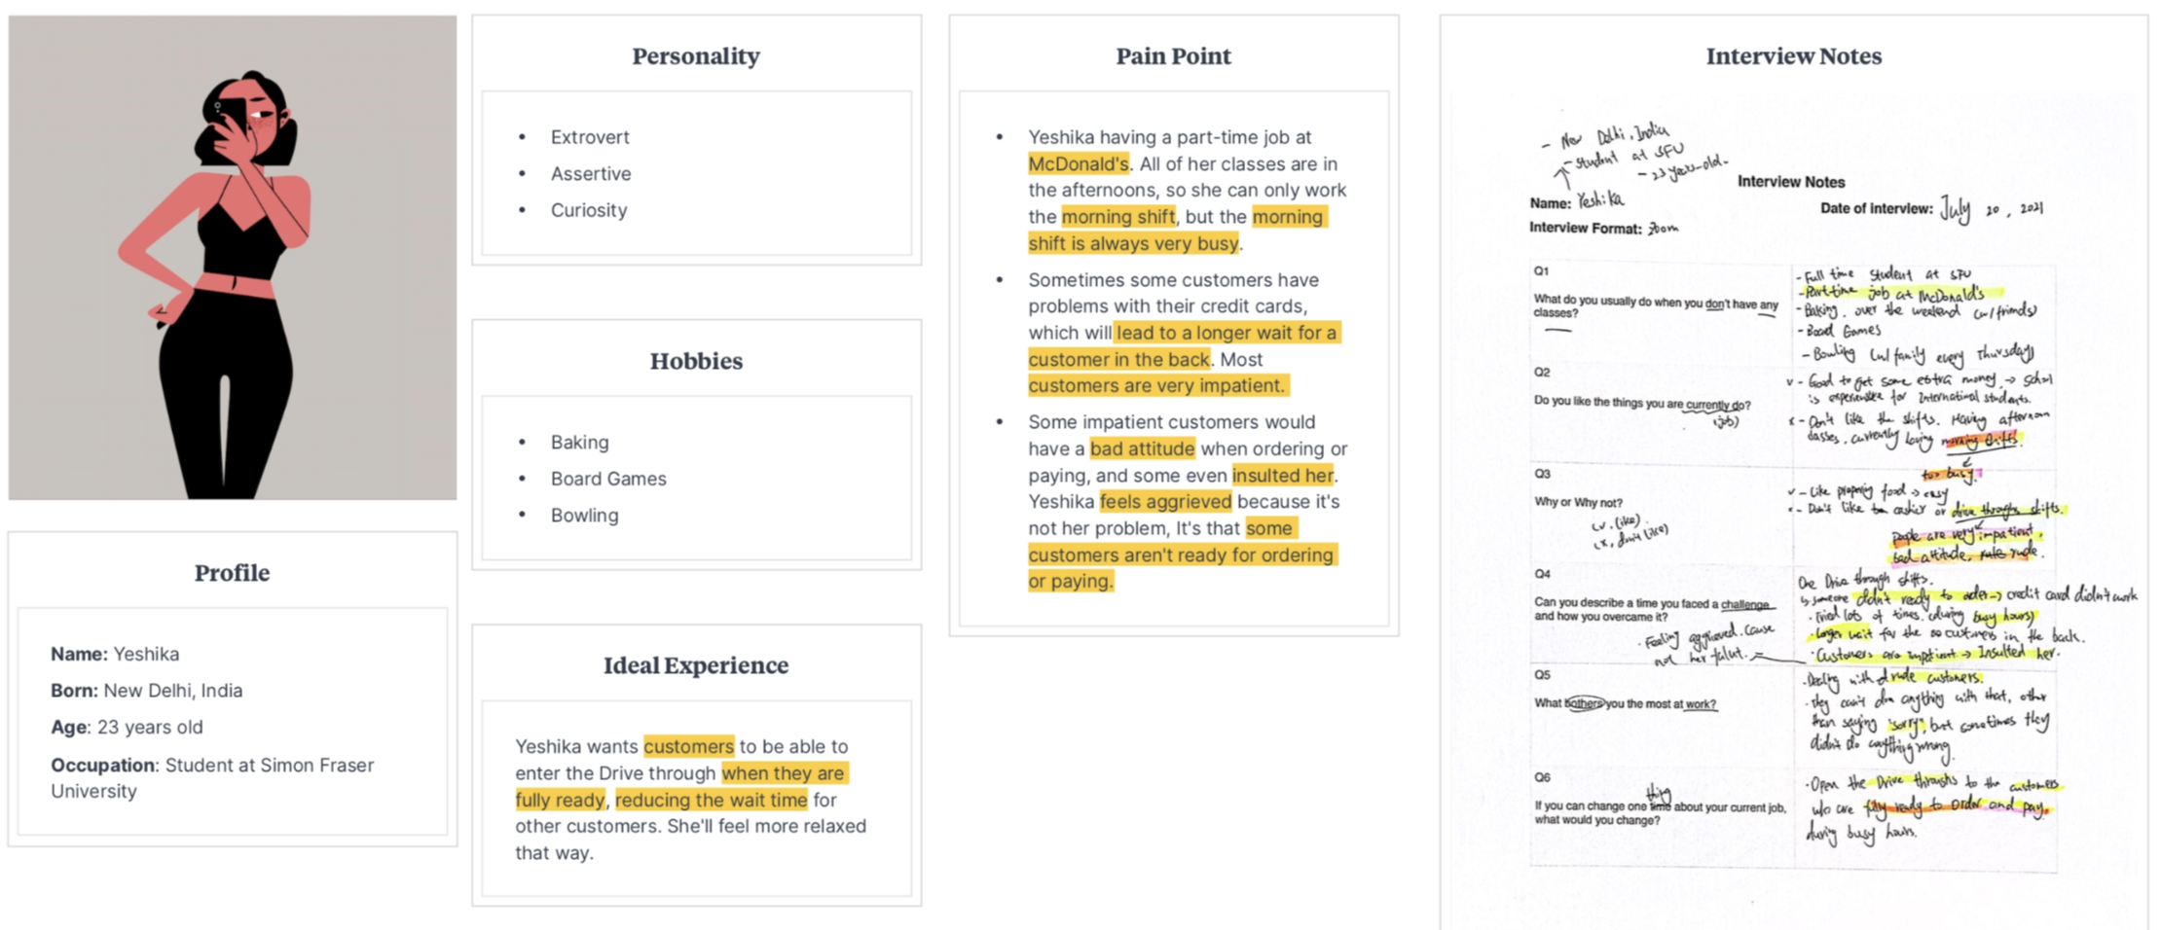Viewport: 2161px width, 930px height.
Task: Select the Assertive personality bullet
Action: click(x=591, y=174)
